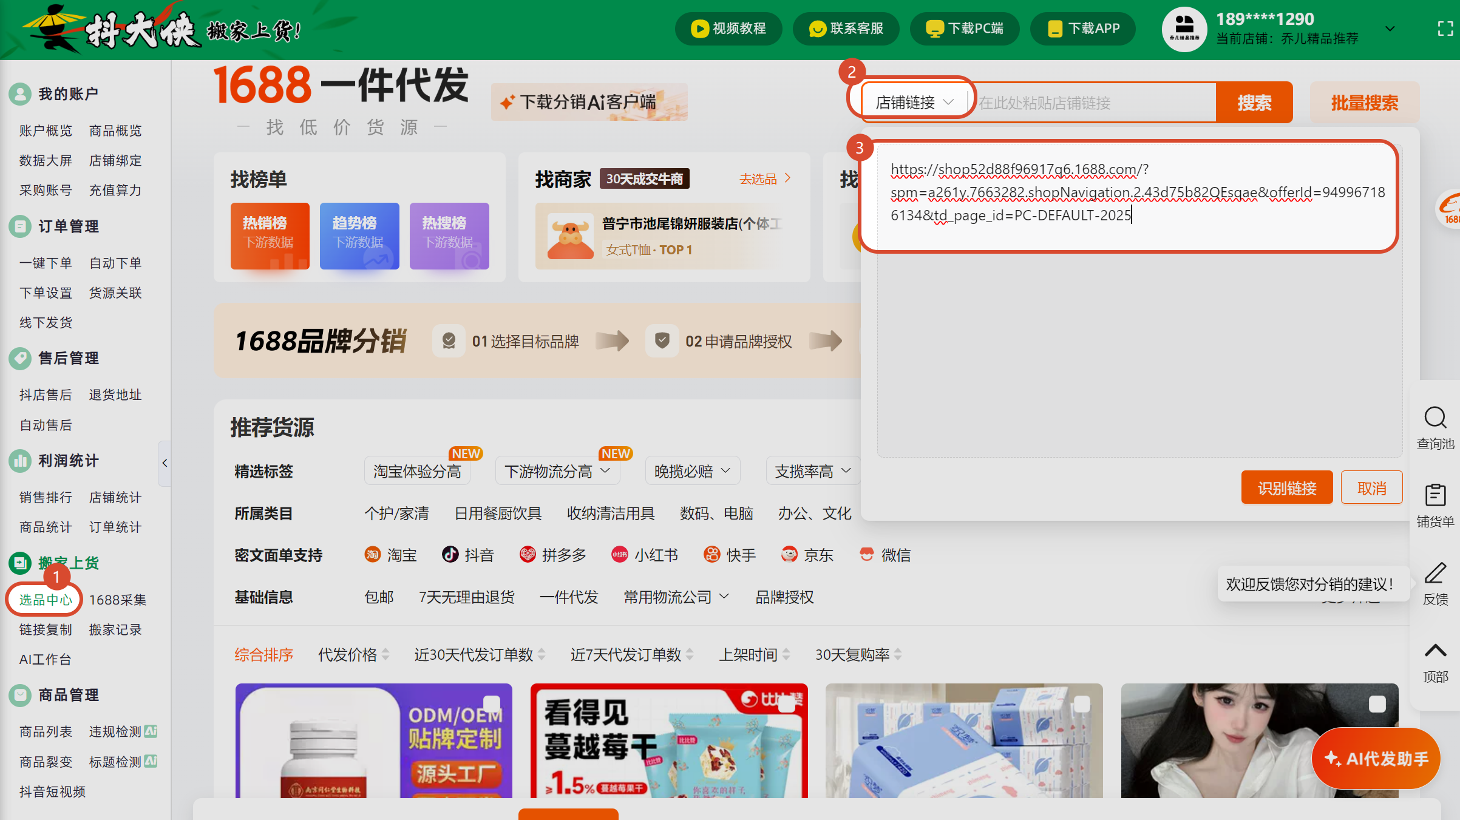The height and width of the screenshot is (820, 1460).
Task: Click the 京东 platform icon
Action: click(x=789, y=555)
